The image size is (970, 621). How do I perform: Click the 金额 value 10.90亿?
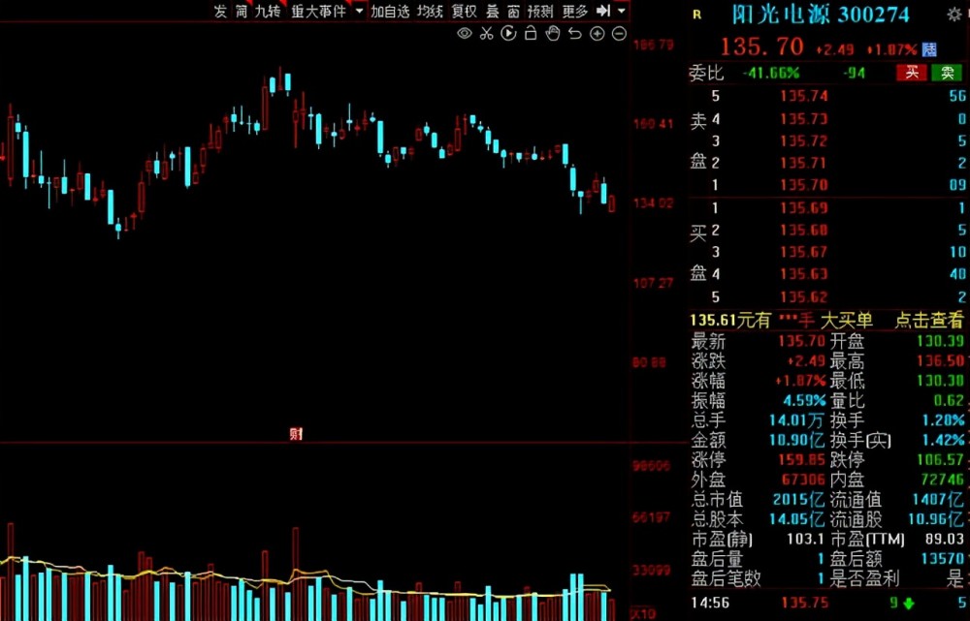796,441
